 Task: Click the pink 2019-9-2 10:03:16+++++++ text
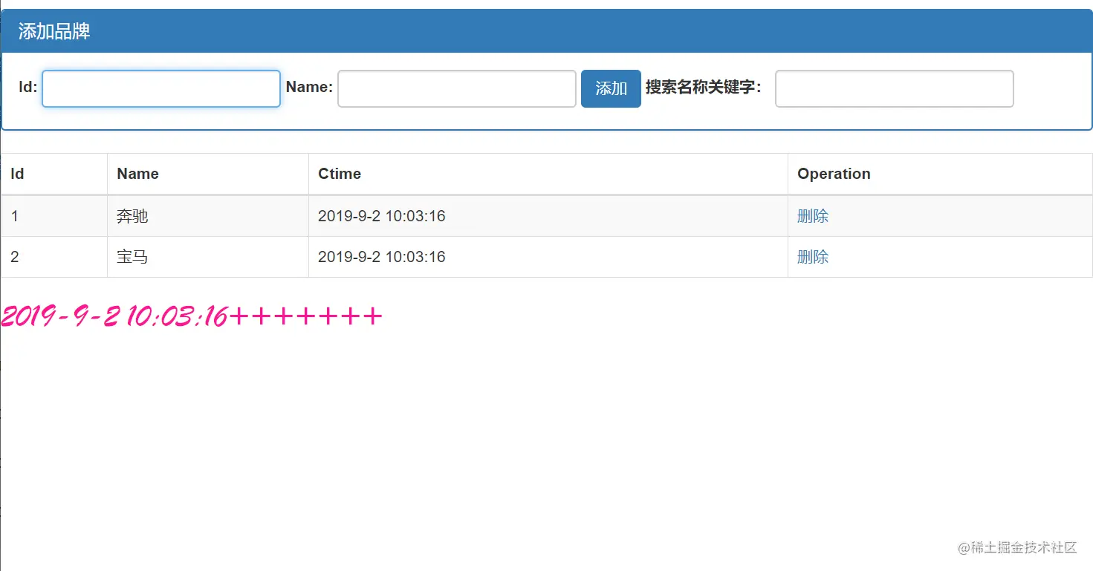point(192,316)
